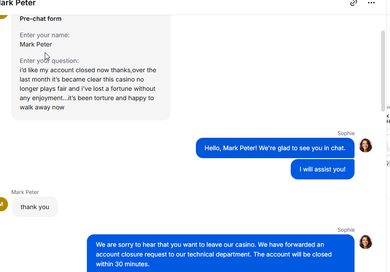Click the 'Enter your name:' form label
This screenshot has height=272, width=390.
[44, 35]
